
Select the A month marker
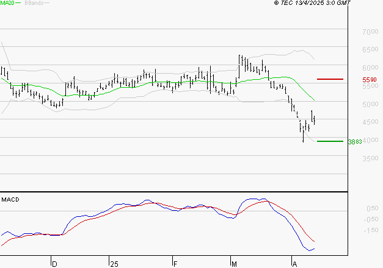pos(294,264)
